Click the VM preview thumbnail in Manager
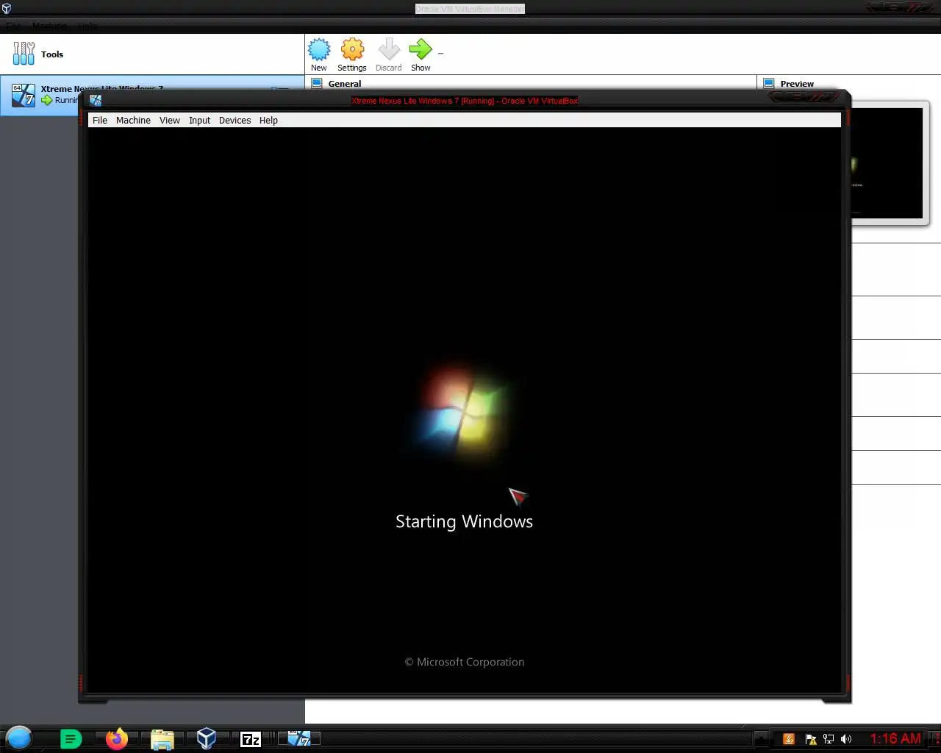This screenshot has width=941, height=753. coord(887,163)
